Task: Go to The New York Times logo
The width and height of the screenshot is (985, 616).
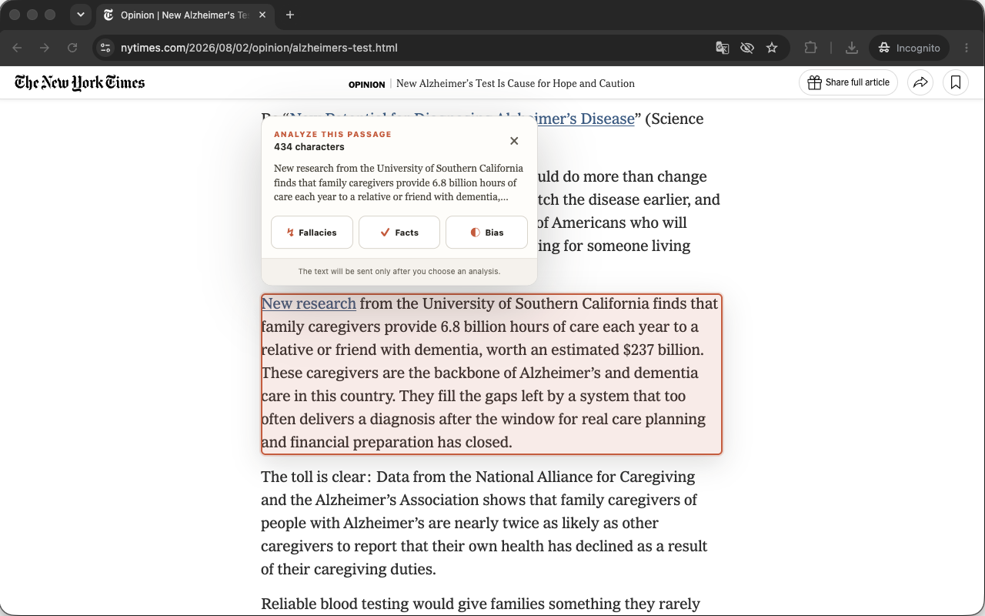Action: pos(79,82)
